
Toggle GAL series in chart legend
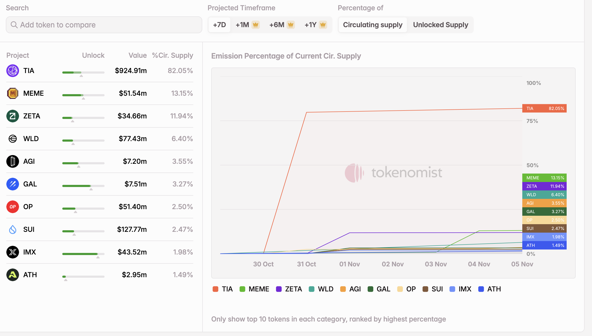pyautogui.click(x=379, y=289)
